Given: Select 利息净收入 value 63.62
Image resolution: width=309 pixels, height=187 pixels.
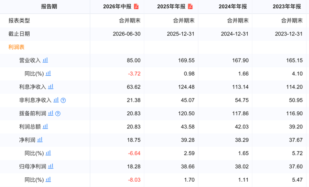Looking at the screenshot, I should pyautogui.click(x=134, y=87).
